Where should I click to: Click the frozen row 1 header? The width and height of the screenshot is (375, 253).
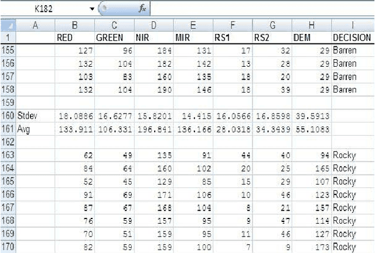(8, 37)
